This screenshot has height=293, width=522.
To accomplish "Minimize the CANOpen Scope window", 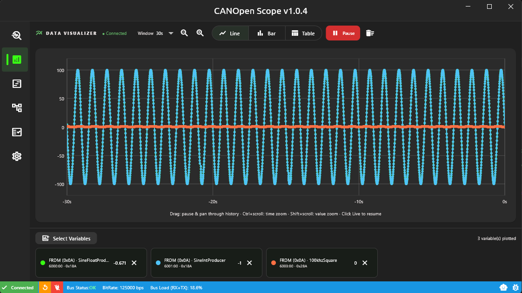I will 468,7.
